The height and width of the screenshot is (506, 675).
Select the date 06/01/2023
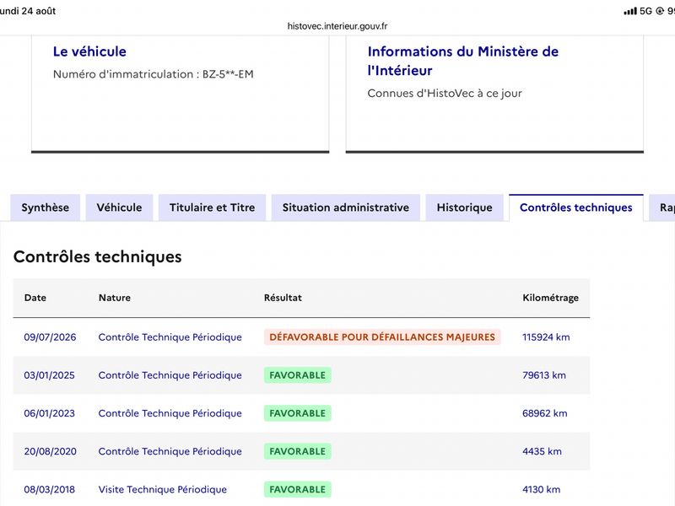coord(50,413)
